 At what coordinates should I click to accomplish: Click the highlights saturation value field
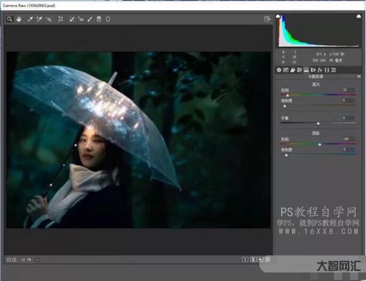click(x=348, y=100)
